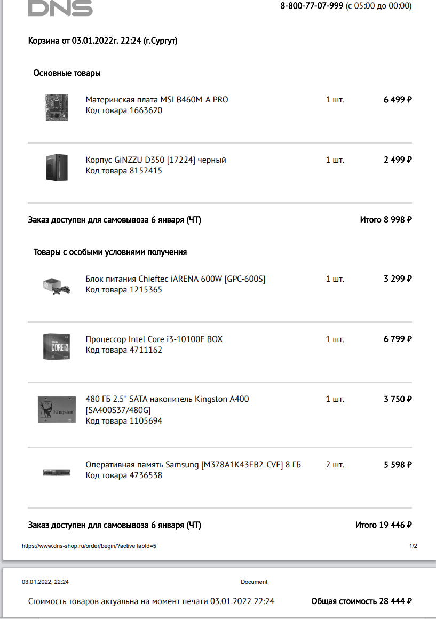Click the phone number 8-800-77-07-999
The width and height of the screenshot is (436, 619).
point(312,6)
